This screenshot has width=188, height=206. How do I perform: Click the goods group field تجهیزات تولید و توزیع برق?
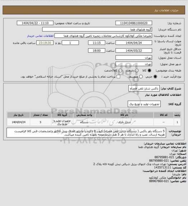pos(144,104)
